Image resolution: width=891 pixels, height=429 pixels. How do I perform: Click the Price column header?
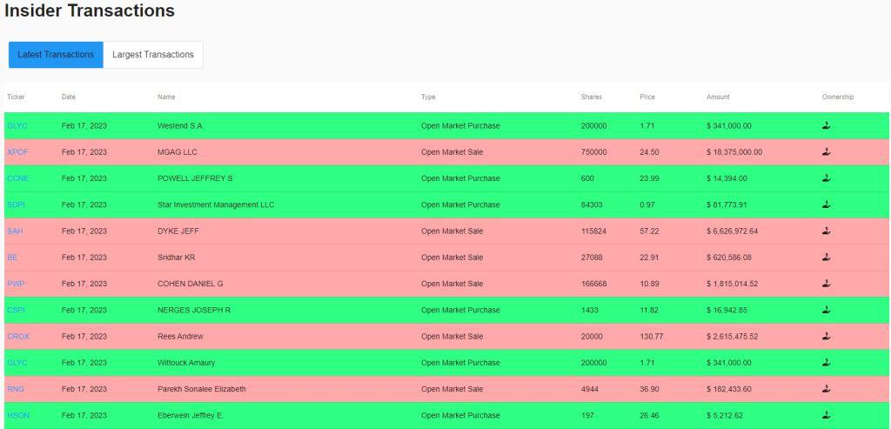[x=647, y=97]
